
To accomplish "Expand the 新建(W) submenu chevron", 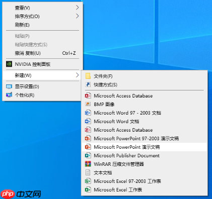I will tap(77, 75).
